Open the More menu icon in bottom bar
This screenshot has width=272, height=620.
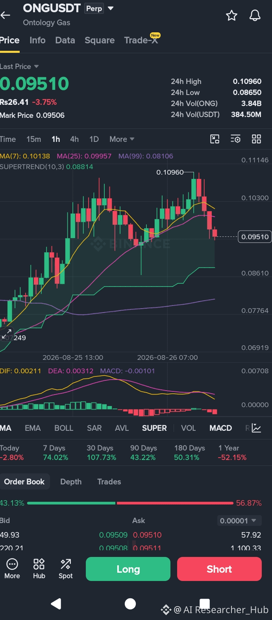pyautogui.click(x=12, y=569)
